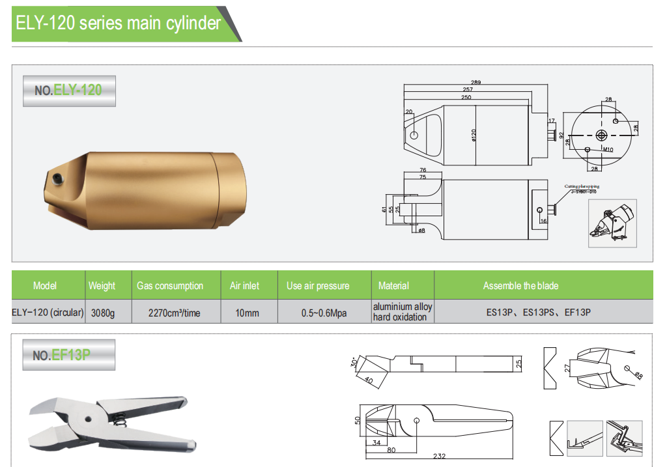Click the 'aluminium alloy hard oxidation' cell
Screen dimensions: 667x467
click(403, 312)
